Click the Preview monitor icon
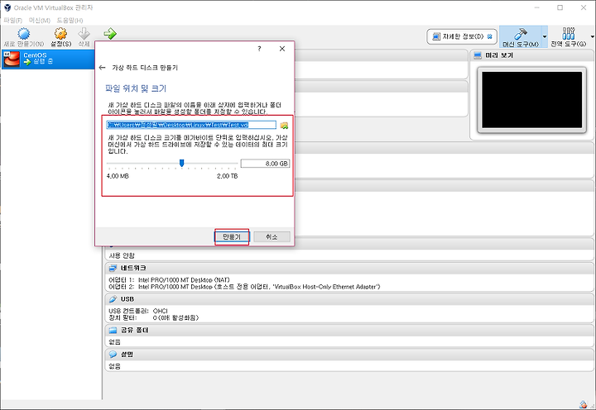The image size is (596, 410). 478,55
